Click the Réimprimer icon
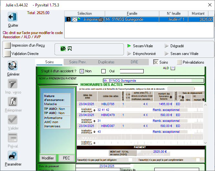This screenshot has height=171, width=215. point(13,102)
